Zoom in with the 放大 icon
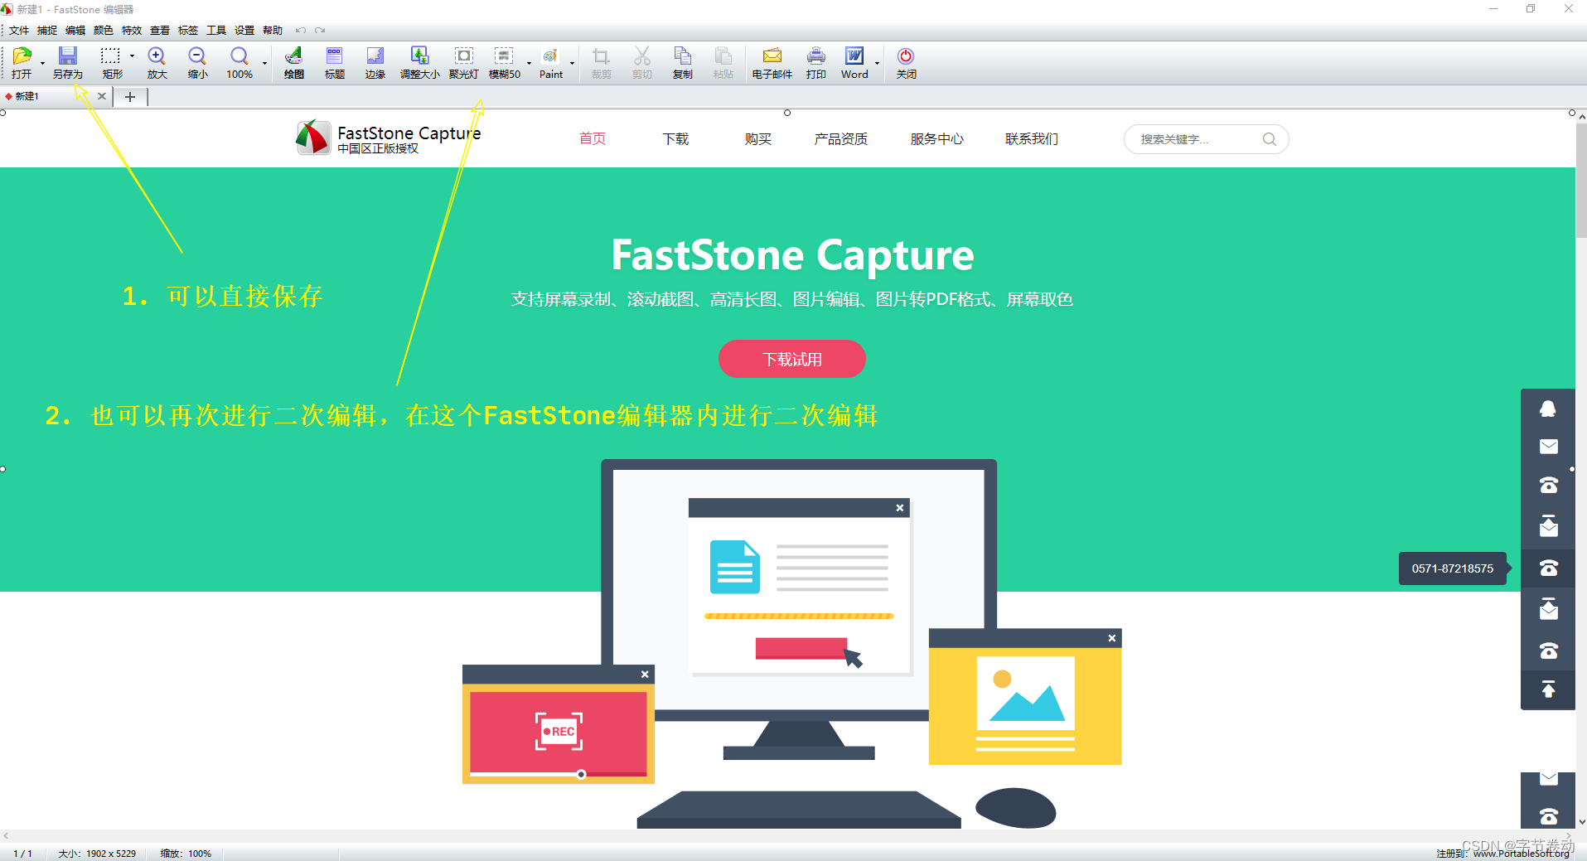Viewport: 1587px width, 861px height. [x=157, y=63]
